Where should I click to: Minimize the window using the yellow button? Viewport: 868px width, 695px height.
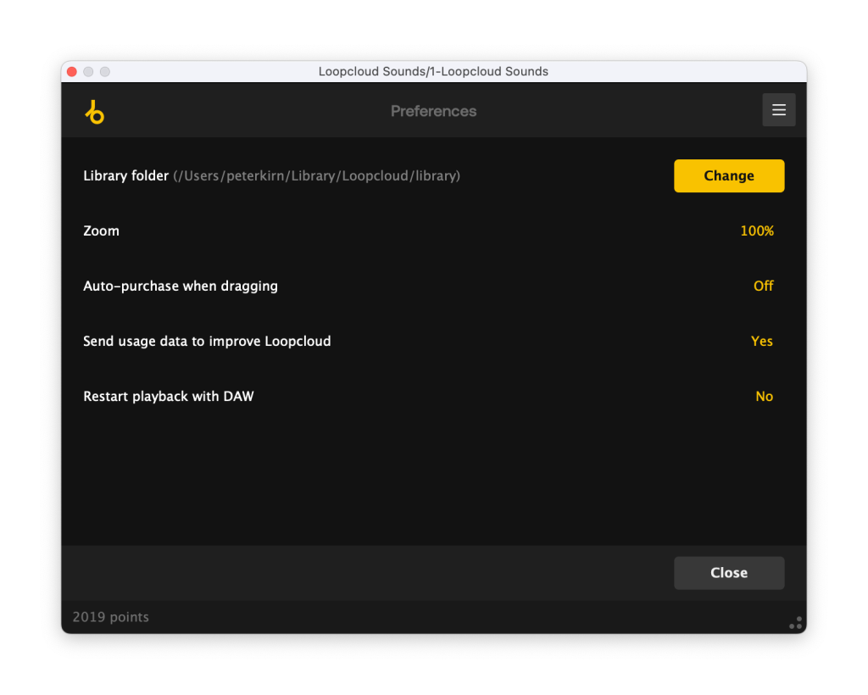click(x=88, y=72)
